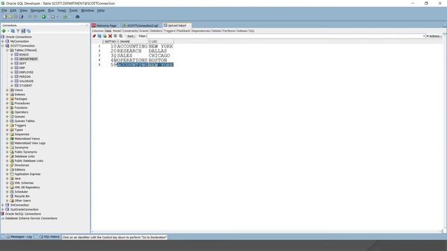
Task: Select the OPERATIONS cell
Action: point(132,61)
